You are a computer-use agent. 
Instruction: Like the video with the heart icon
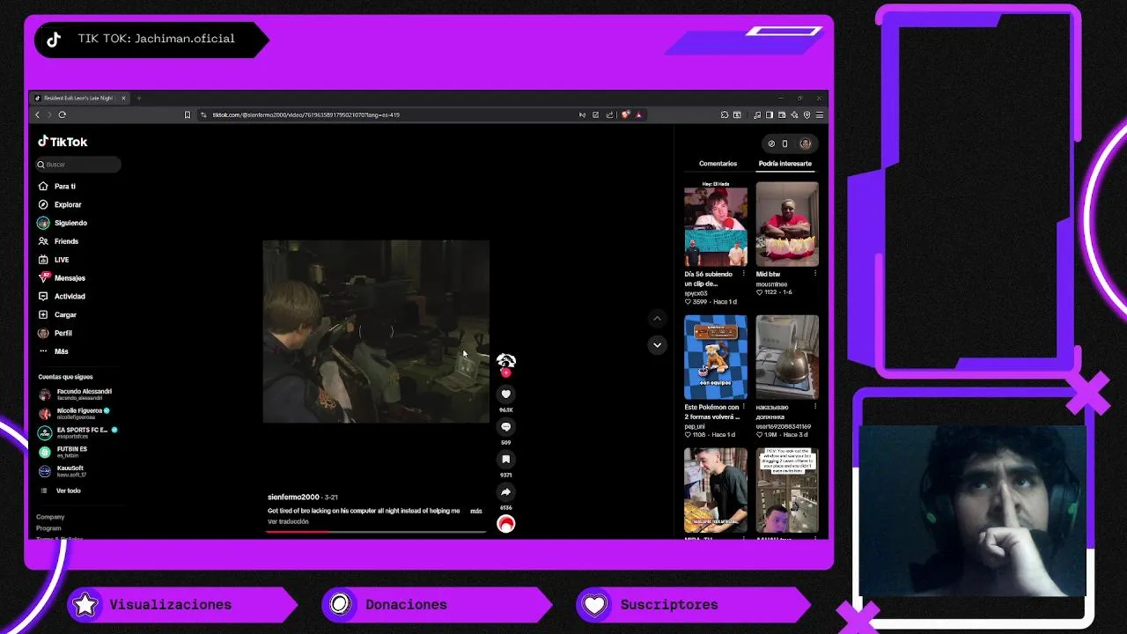pos(505,394)
